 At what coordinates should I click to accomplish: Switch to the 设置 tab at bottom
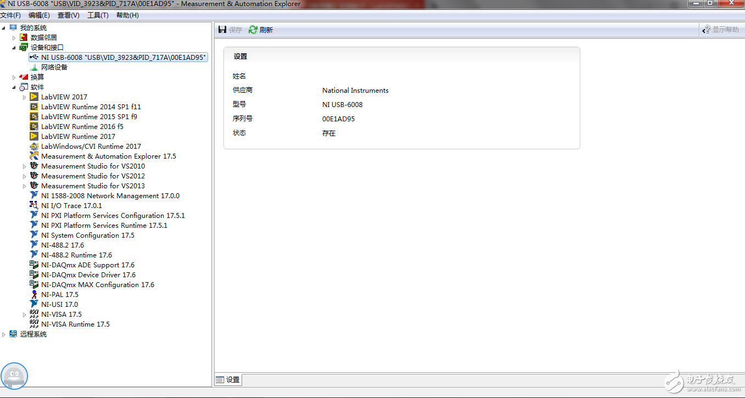[x=228, y=379]
